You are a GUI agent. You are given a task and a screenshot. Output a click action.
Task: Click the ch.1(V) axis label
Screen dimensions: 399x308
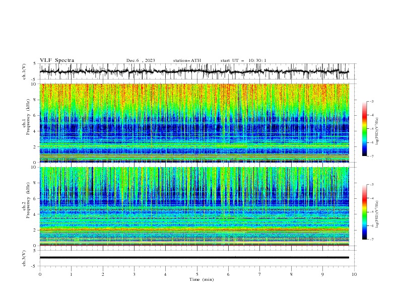coord(24,71)
